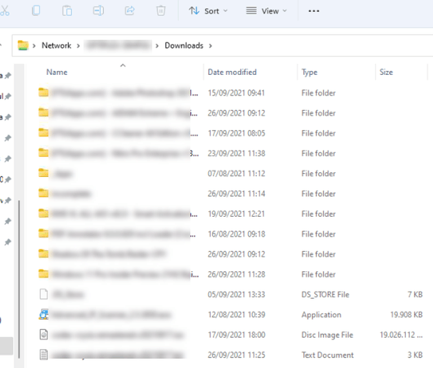Image resolution: width=433 pixels, height=368 pixels.
Task: Click Network in the breadcrumb path
Action: [56, 45]
